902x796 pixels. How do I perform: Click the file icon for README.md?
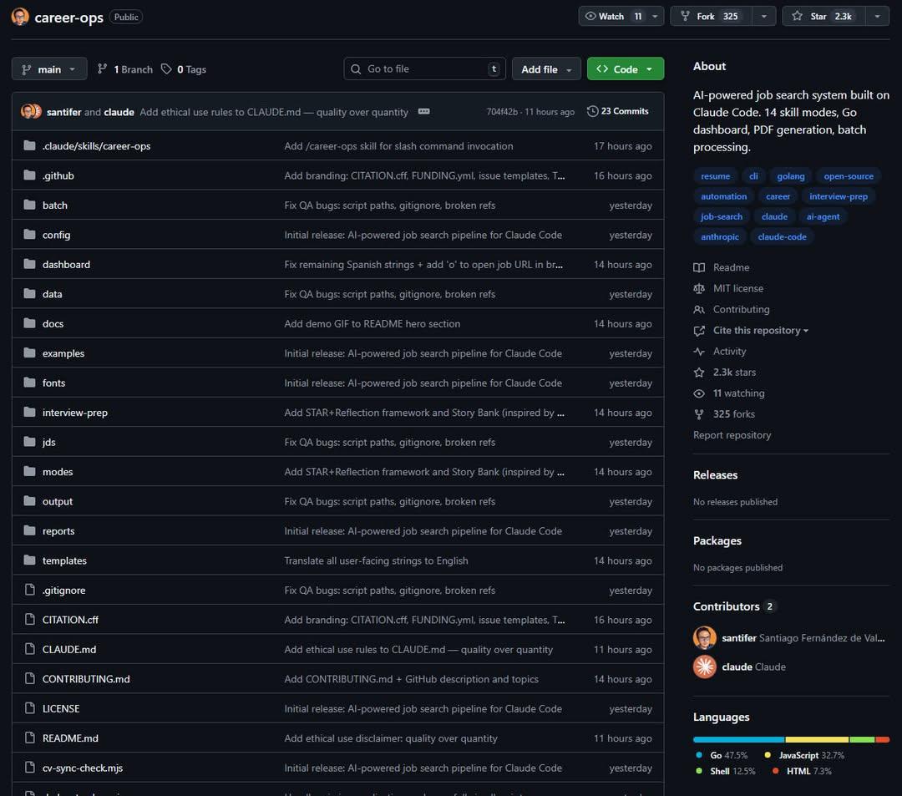pyautogui.click(x=29, y=738)
